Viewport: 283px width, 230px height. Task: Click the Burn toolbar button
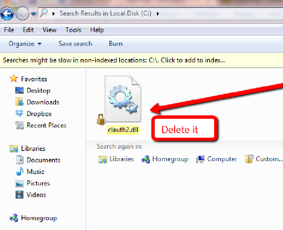(x=115, y=44)
